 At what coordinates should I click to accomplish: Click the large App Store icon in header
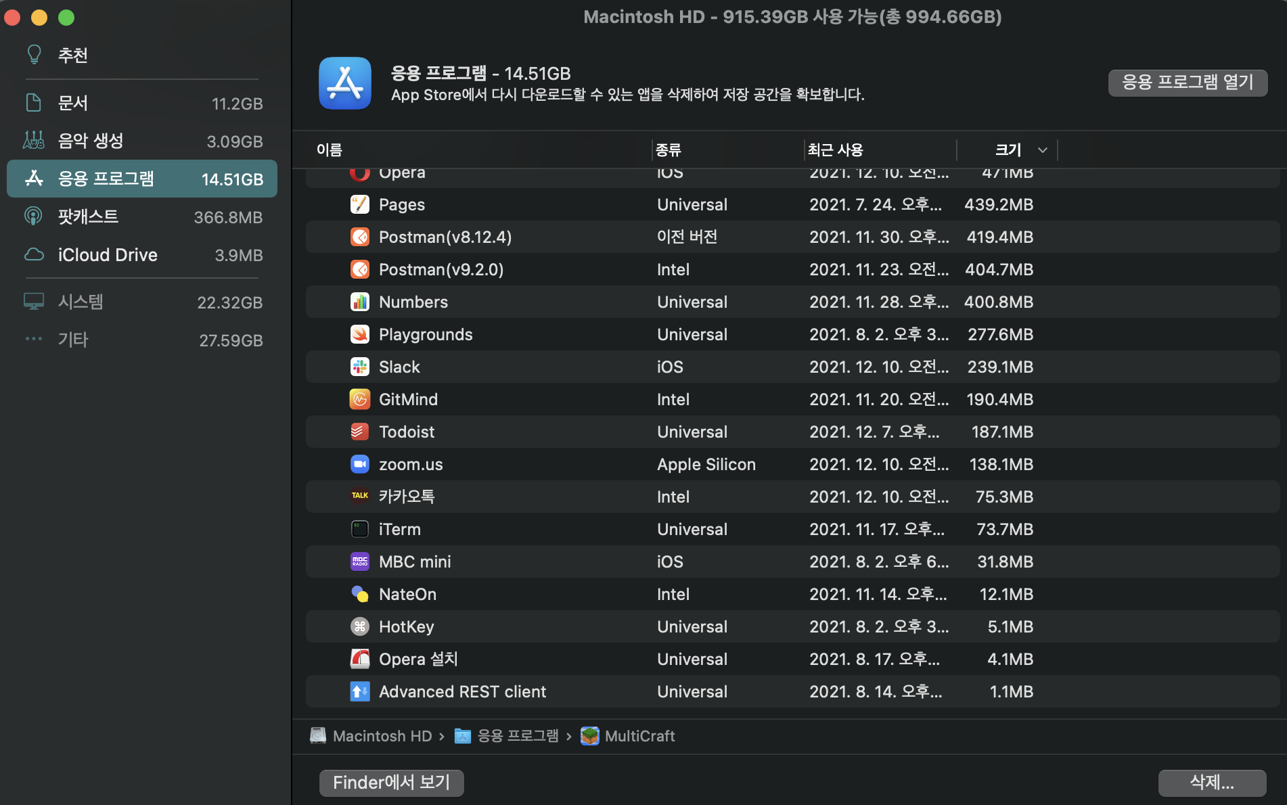[x=345, y=83]
